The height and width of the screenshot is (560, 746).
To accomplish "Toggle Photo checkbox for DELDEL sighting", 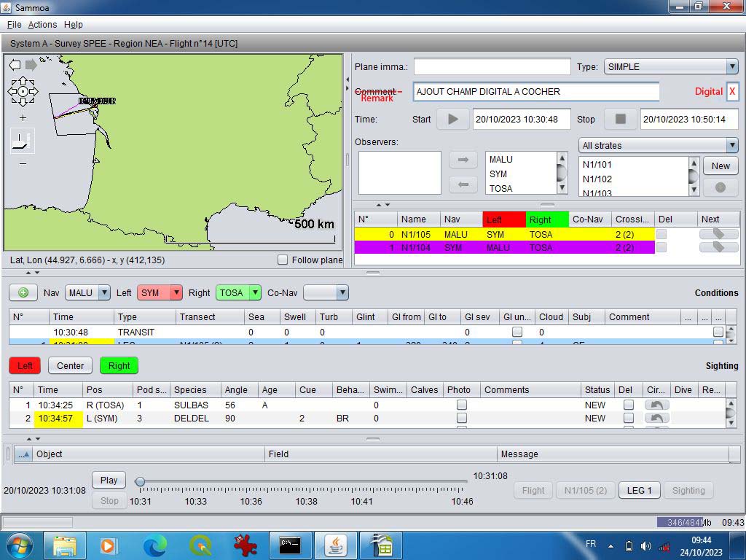I will (x=461, y=418).
